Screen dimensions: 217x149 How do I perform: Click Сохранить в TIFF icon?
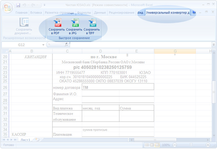click(91, 26)
